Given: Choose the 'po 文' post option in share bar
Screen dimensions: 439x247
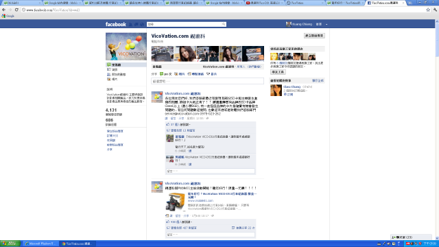Looking at the screenshot, I should (x=166, y=74).
